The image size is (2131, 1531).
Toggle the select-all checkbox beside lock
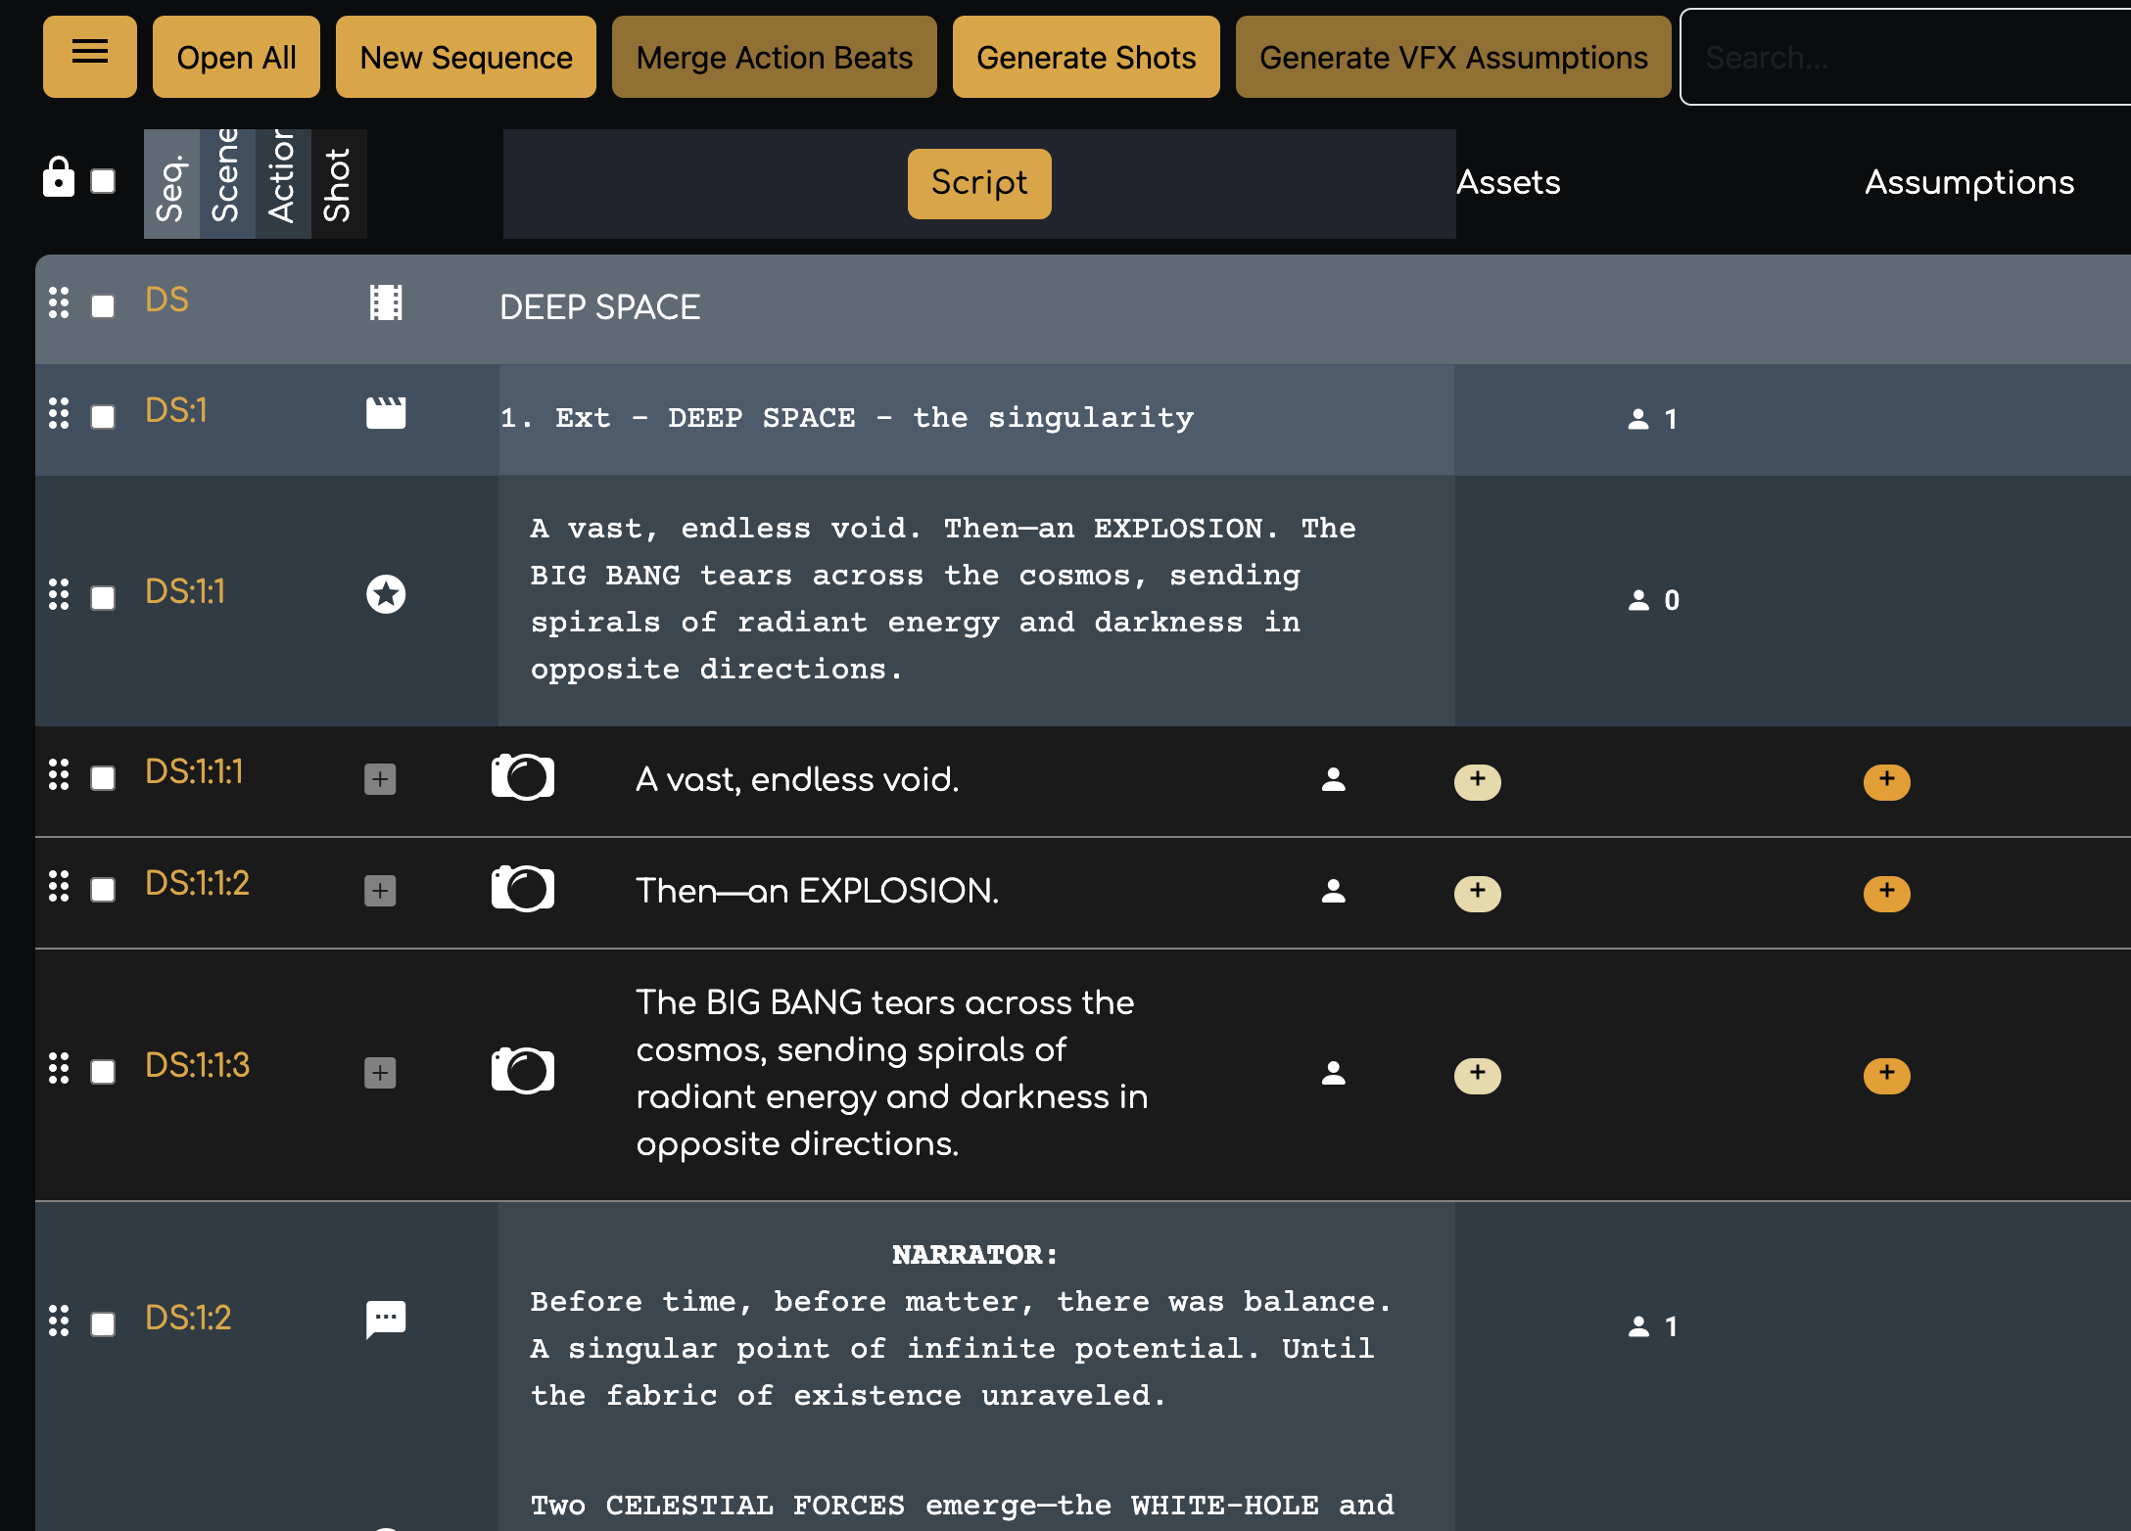pyautogui.click(x=103, y=181)
